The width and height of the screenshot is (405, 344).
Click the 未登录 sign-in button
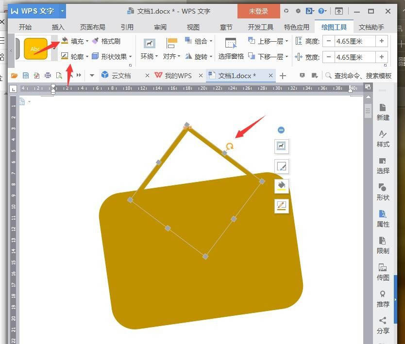coord(258,11)
